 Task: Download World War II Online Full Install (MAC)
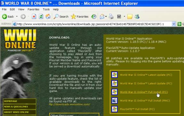point(145,101)
